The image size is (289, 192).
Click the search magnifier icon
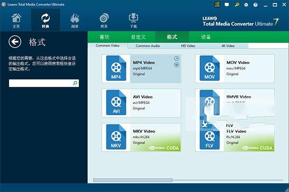(x=75, y=83)
